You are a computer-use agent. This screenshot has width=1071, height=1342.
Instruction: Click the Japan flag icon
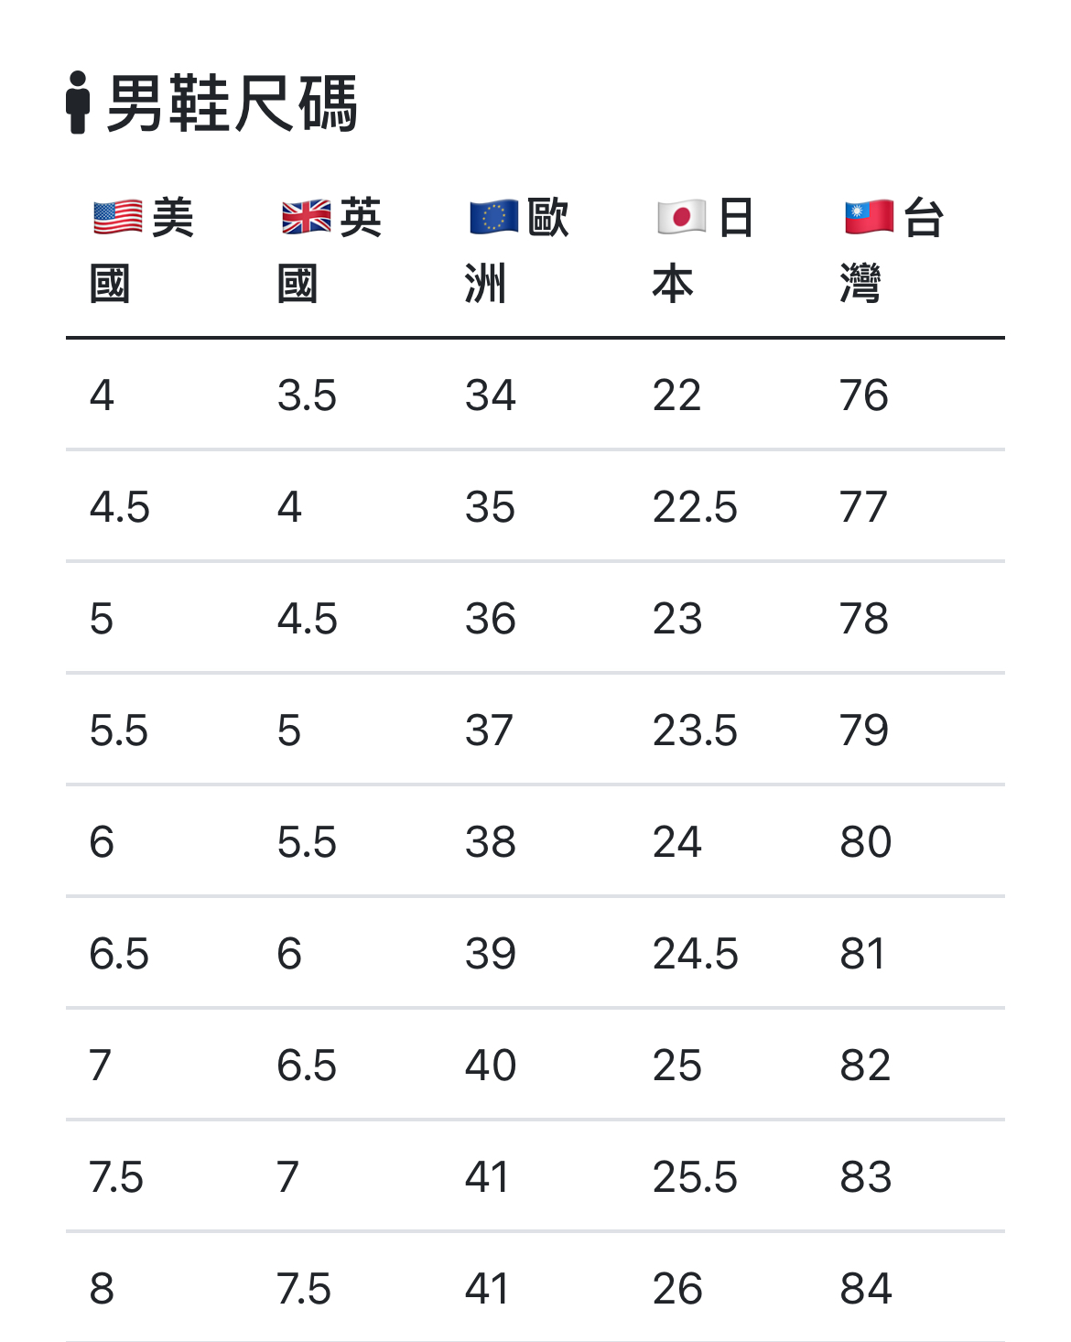(x=681, y=218)
